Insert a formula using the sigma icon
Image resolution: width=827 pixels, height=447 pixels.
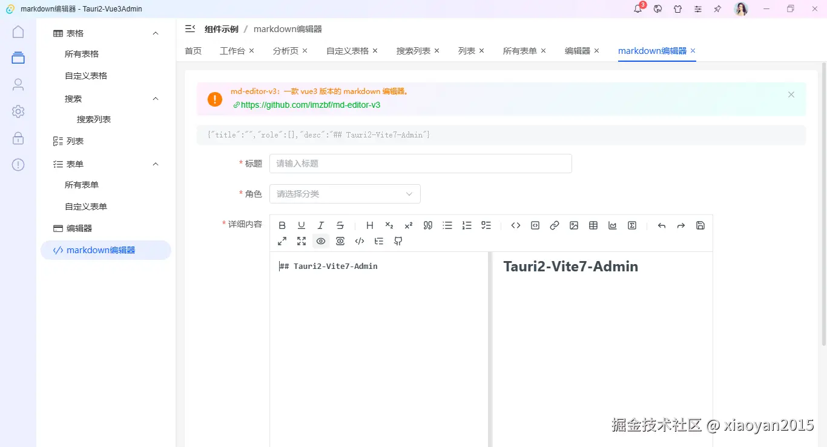click(x=631, y=225)
